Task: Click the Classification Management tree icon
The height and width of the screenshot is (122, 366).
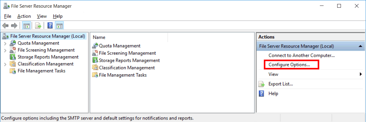Action: tap(13, 64)
